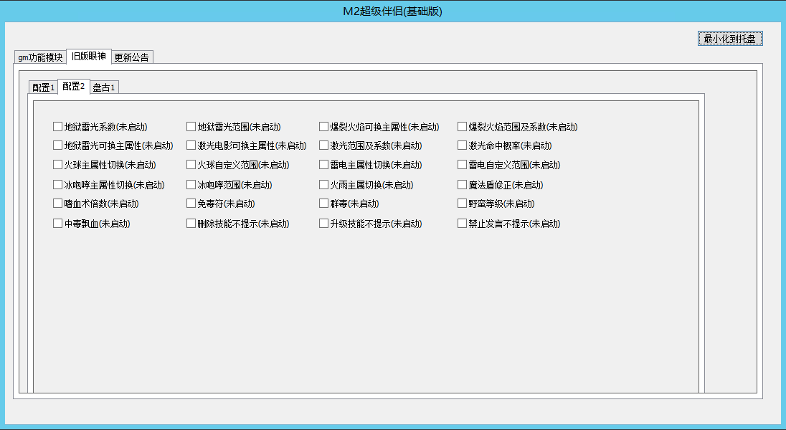Screen dimensions: 786x430
Task: Check 中毒飘血
Action: [57, 223]
